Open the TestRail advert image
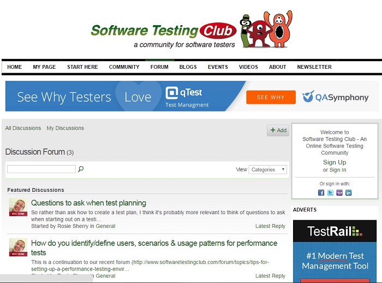 click(x=335, y=251)
